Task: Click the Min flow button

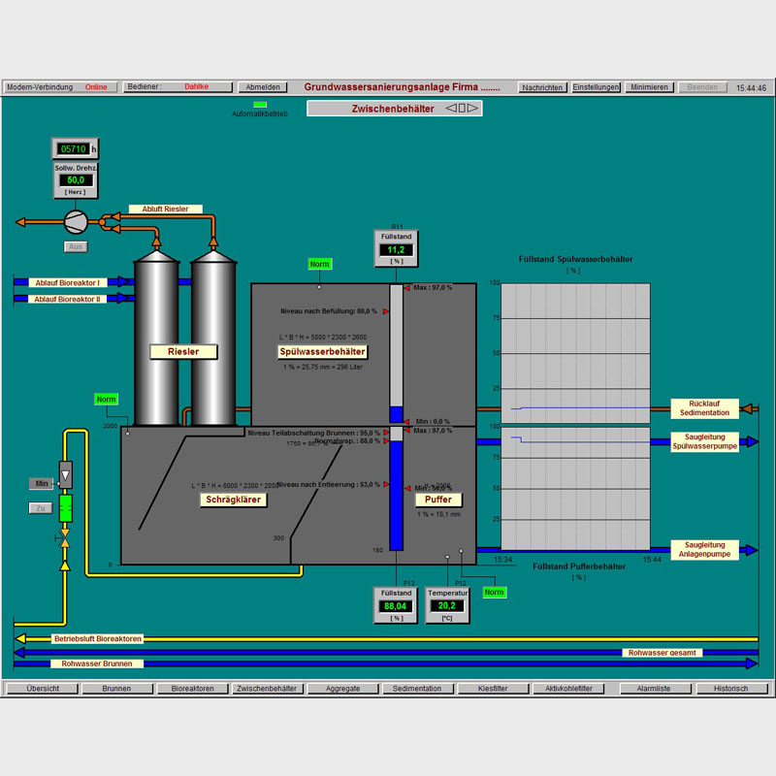Action: click(x=42, y=483)
